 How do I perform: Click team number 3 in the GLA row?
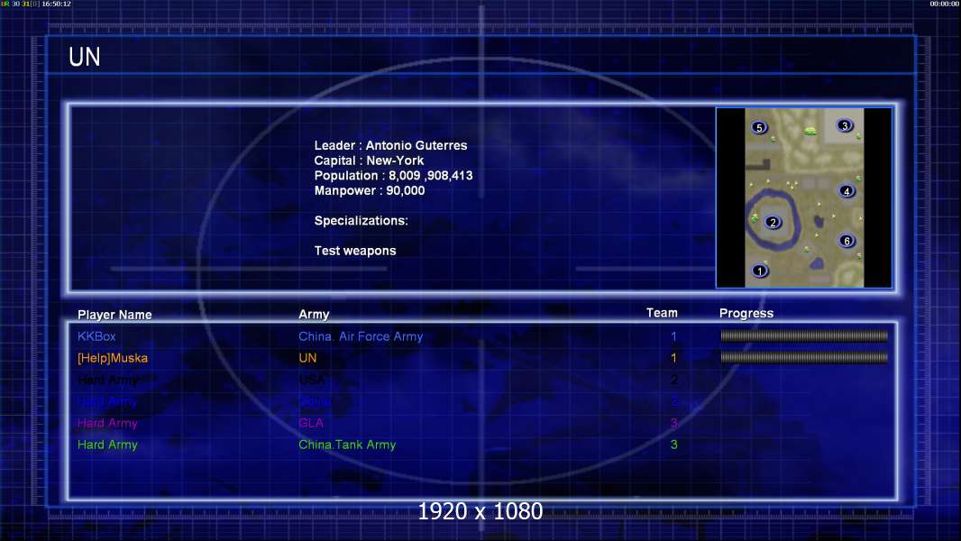pos(673,423)
